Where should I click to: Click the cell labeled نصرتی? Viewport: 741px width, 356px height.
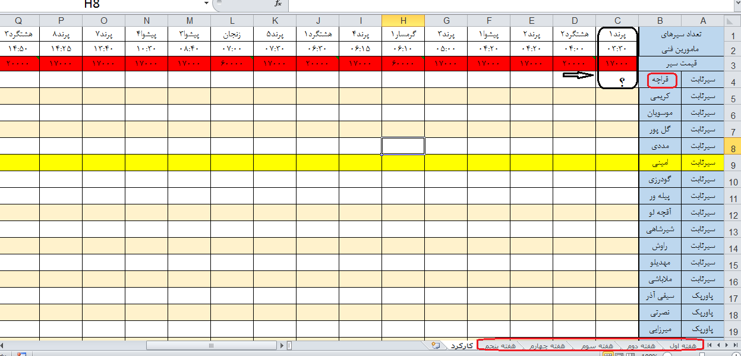pyautogui.click(x=661, y=312)
